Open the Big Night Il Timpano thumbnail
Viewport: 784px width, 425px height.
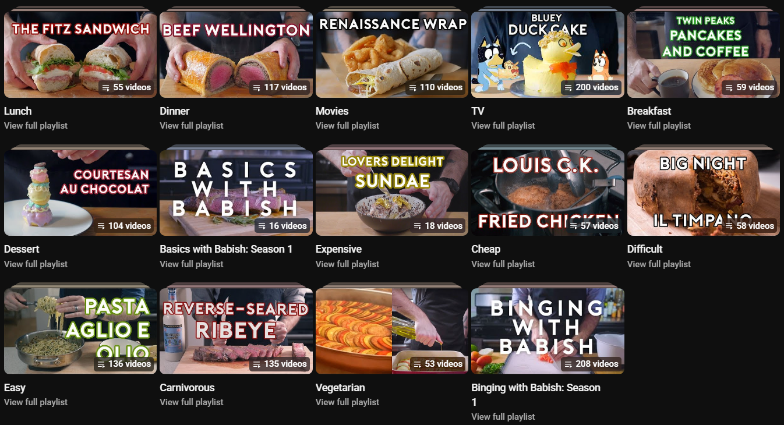[x=704, y=193]
